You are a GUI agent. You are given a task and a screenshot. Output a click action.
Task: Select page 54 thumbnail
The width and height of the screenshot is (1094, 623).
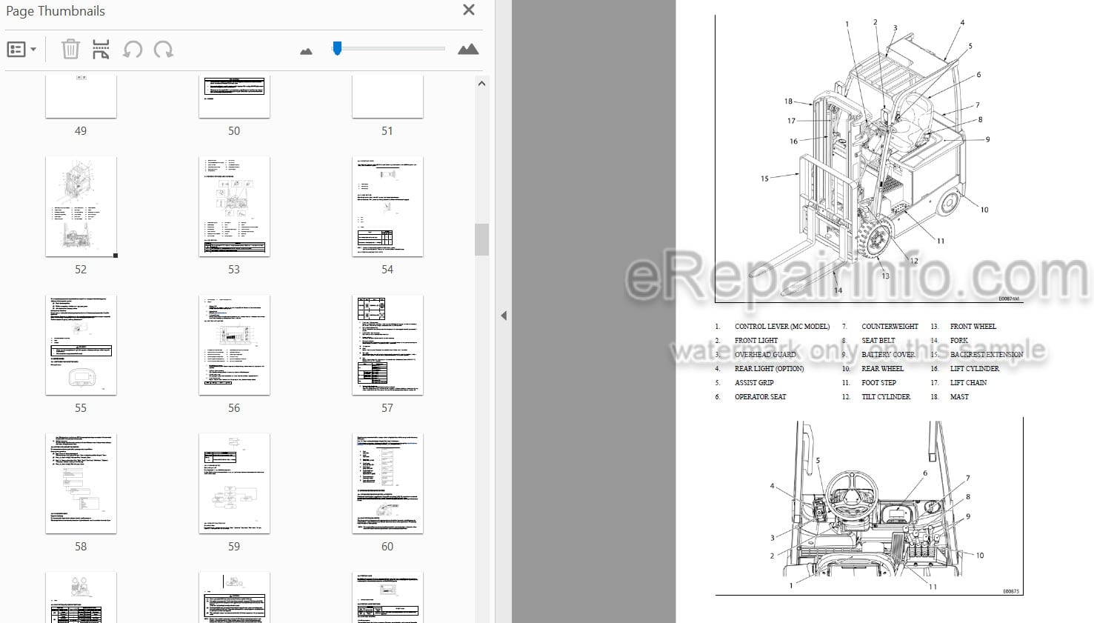pyautogui.click(x=387, y=207)
